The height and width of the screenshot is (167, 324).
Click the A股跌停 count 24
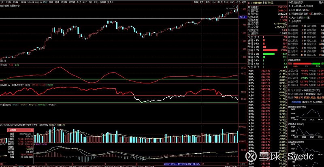286,67
